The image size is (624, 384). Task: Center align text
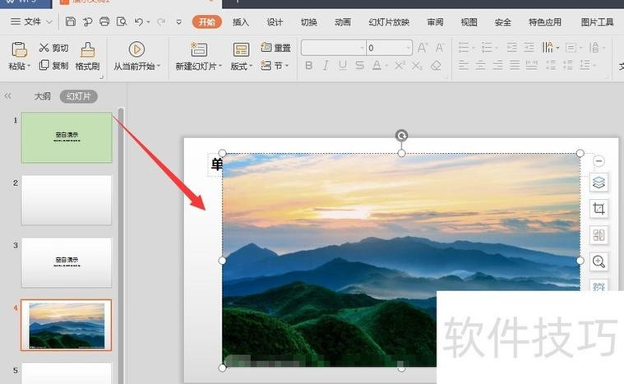click(x=480, y=65)
